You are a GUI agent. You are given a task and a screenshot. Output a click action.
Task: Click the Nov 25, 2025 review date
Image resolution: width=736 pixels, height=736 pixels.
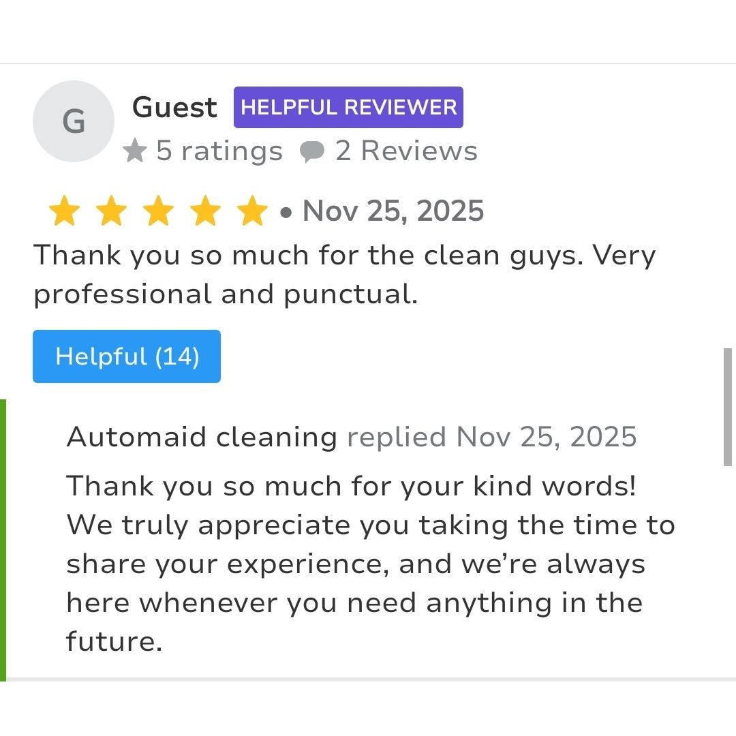click(x=393, y=211)
